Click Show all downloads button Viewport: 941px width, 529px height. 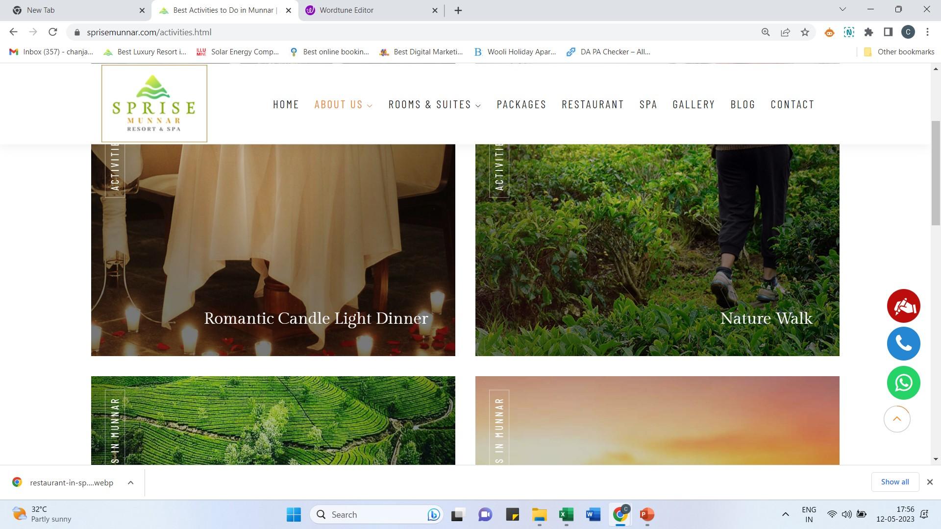click(894, 482)
